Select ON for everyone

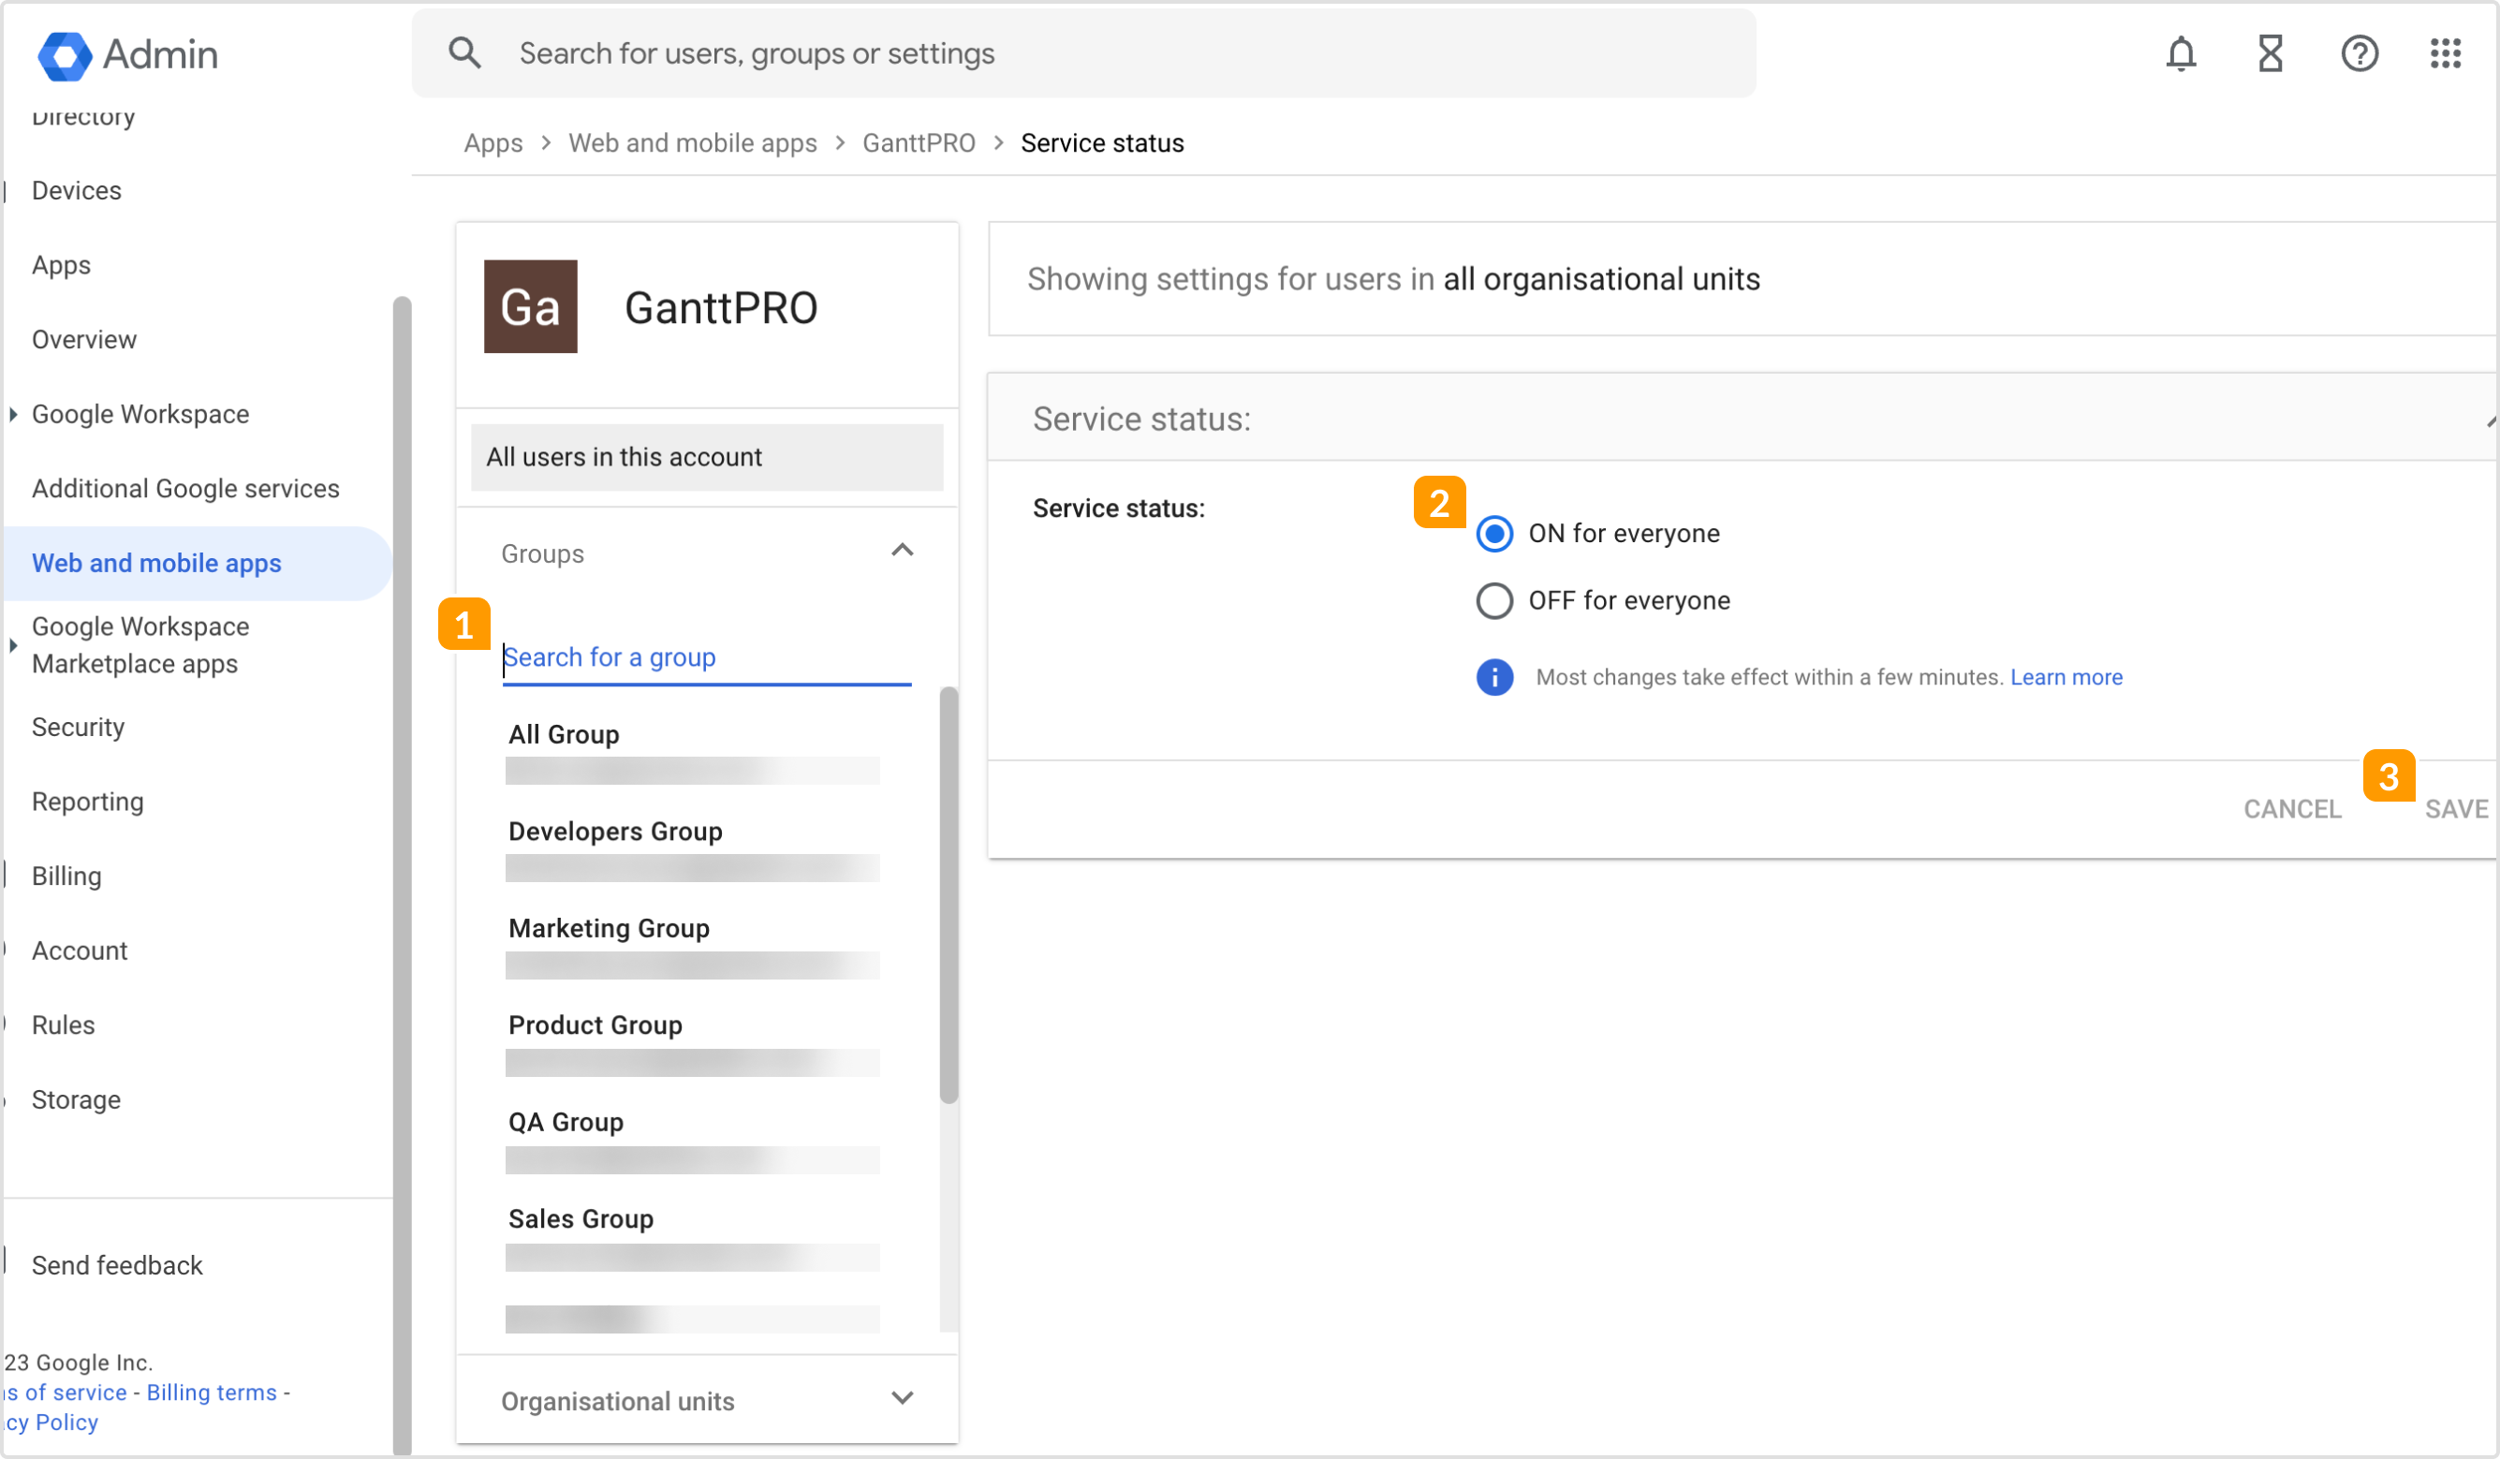[x=1494, y=533]
